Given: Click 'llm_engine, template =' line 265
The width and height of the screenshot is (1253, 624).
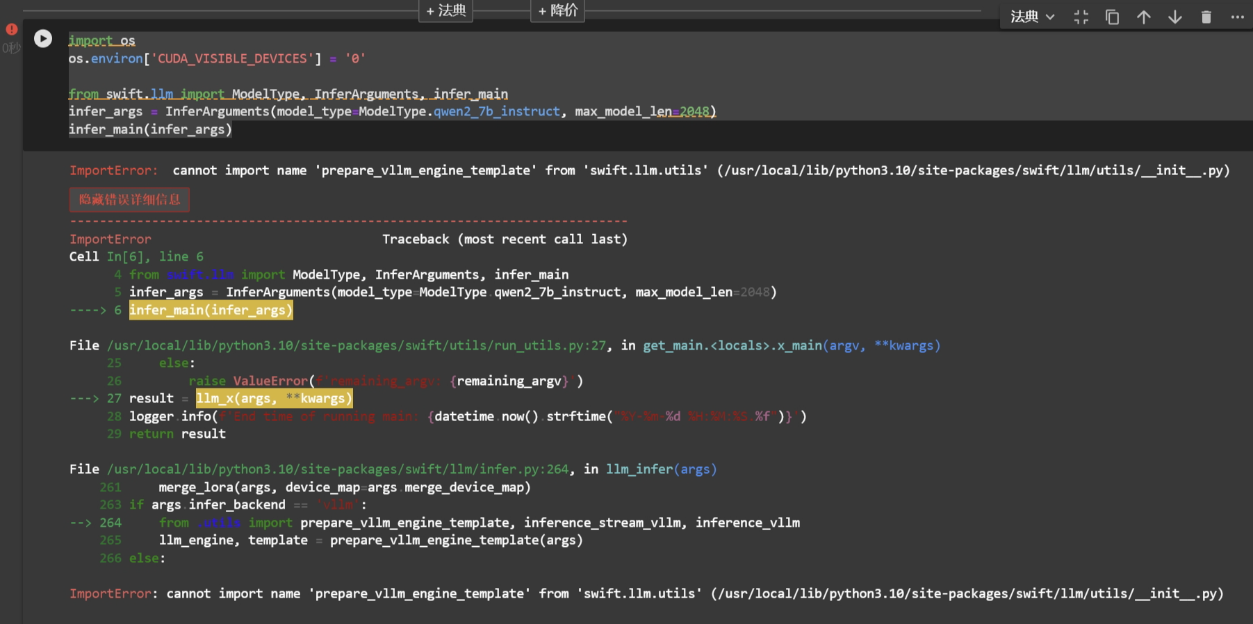Looking at the screenshot, I should [x=341, y=540].
